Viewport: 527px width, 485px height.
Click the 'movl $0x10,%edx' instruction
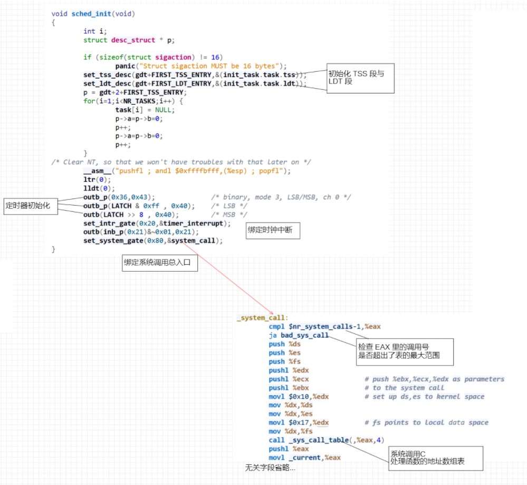tap(299, 396)
